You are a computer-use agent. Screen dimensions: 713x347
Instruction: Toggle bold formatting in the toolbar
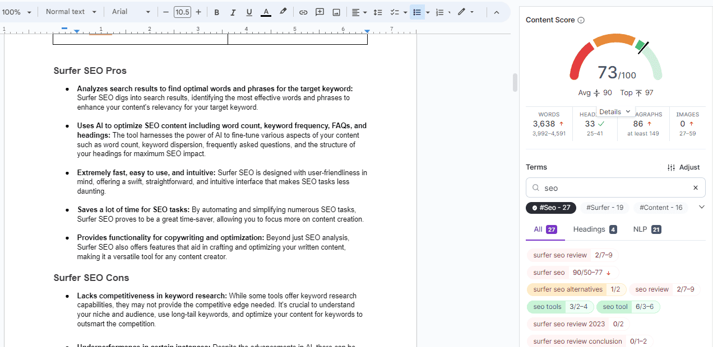tap(216, 11)
